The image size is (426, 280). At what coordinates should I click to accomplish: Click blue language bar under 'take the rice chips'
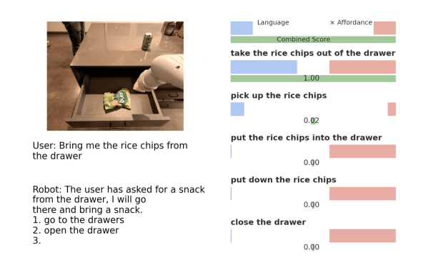pos(264,67)
